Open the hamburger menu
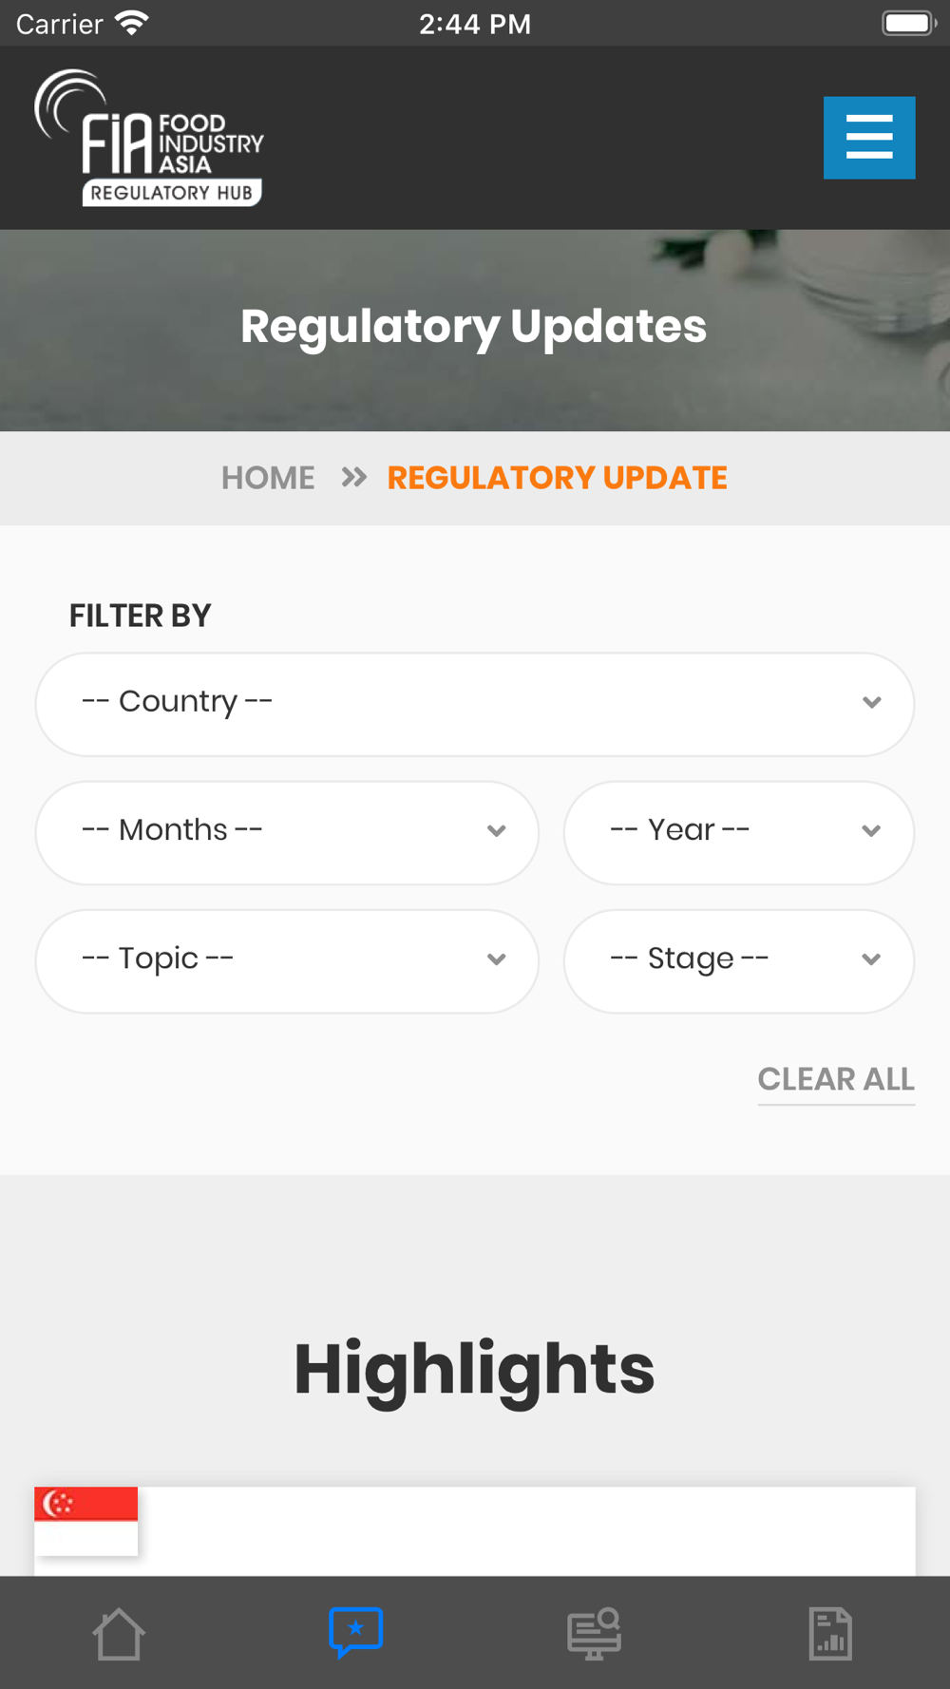950x1689 pixels. (x=869, y=138)
